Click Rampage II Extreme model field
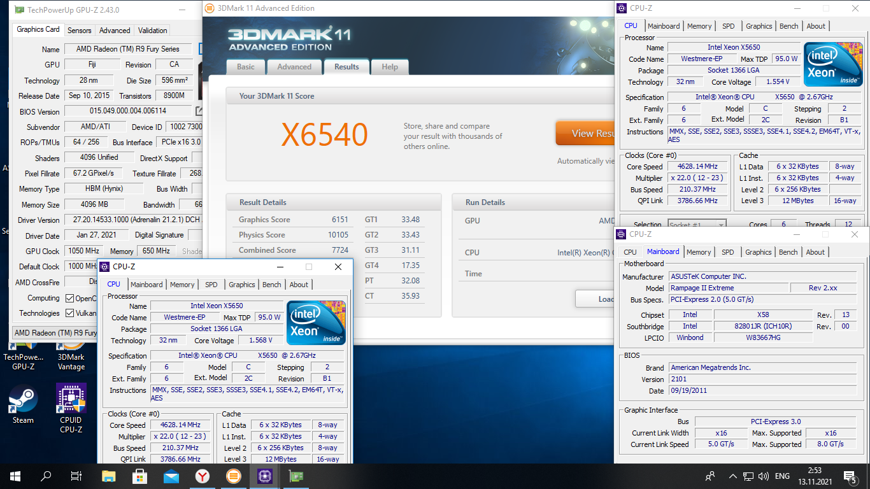 (727, 288)
